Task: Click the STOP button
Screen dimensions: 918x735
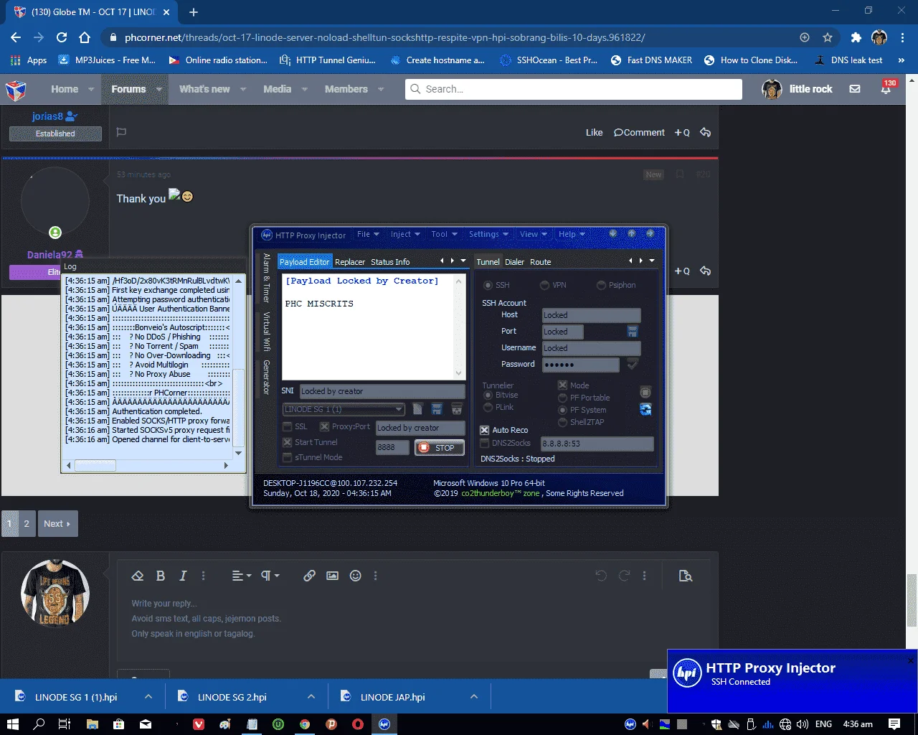Action: 440,448
